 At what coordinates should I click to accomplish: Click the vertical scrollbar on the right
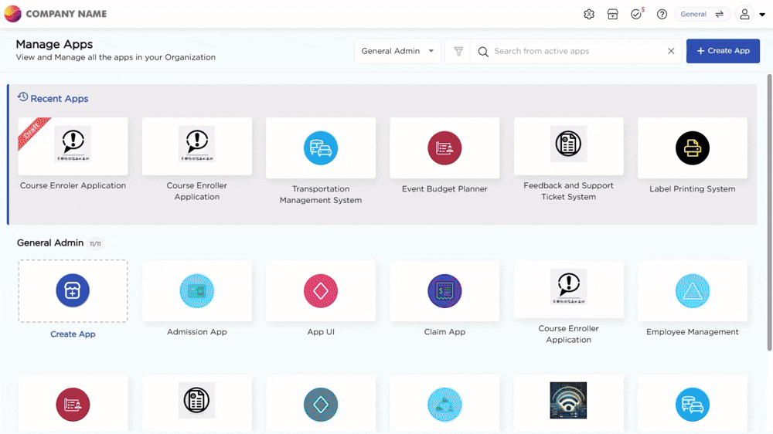[x=768, y=209]
